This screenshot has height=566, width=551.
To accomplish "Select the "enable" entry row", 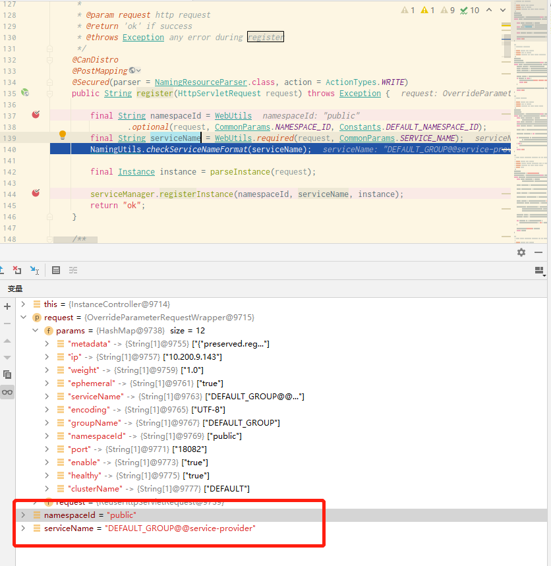I will click(281, 463).
